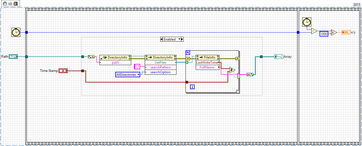
Task: Select the path property row
Action: tap(115, 63)
